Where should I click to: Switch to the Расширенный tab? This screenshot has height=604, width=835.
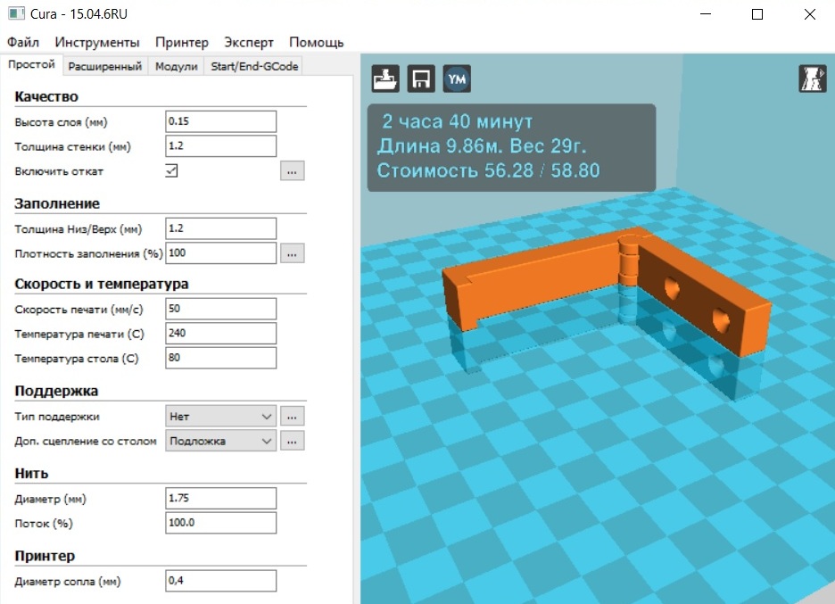(x=105, y=66)
